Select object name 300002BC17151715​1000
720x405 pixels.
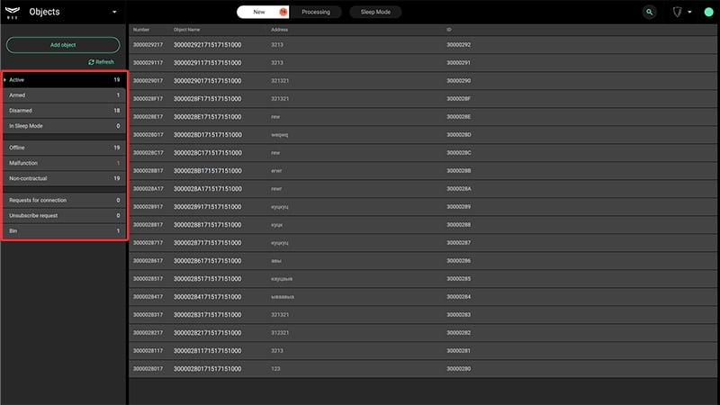click(x=207, y=153)
